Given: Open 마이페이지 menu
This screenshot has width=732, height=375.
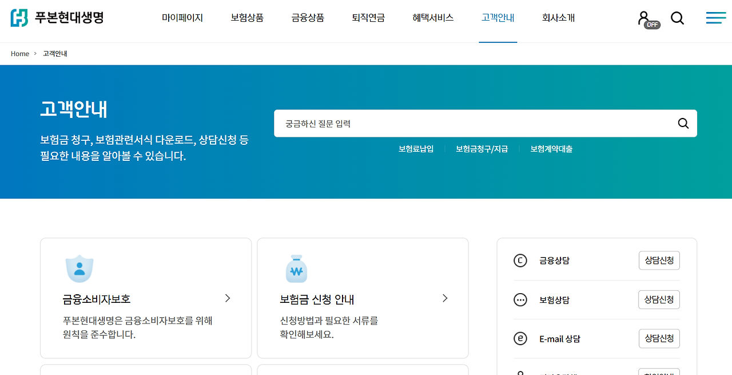Looking at the screenshot, I should point(182,18).
